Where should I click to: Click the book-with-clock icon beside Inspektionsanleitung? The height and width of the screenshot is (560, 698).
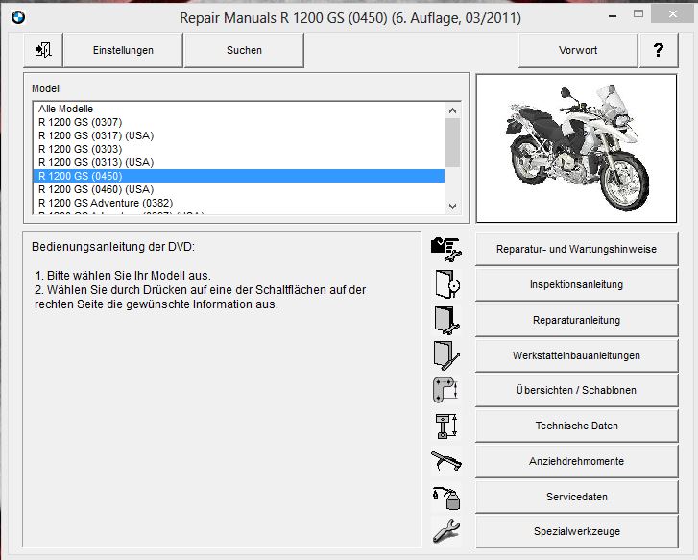point(446,284)
